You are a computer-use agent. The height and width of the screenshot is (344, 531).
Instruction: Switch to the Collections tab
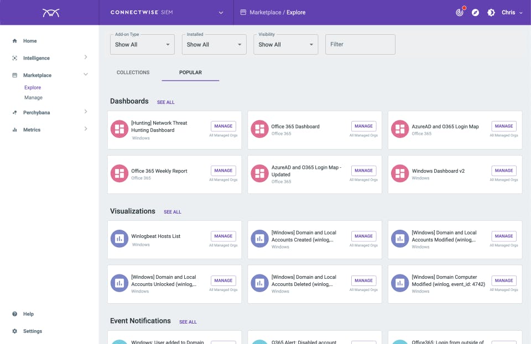[133, 72]
